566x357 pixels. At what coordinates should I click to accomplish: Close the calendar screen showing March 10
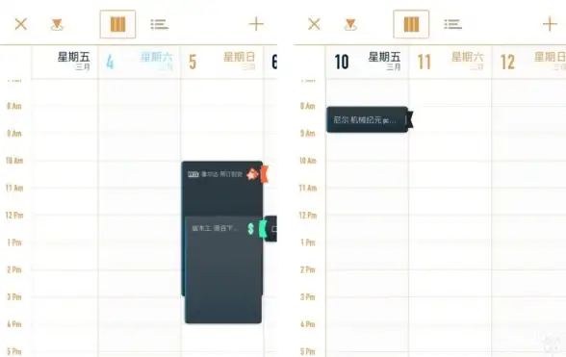tap(314, 24)
